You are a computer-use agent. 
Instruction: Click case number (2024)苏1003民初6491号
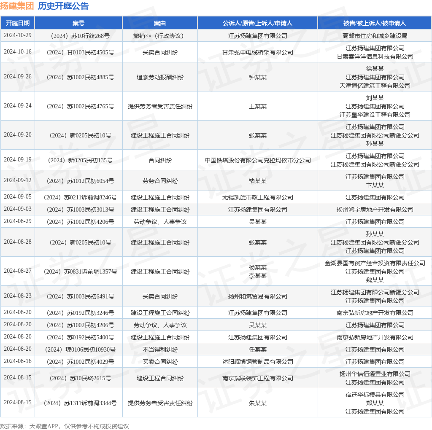point(78,296)
